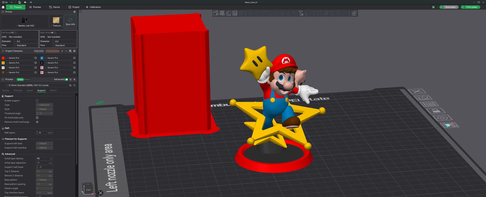Click the Print plate button
This screenshot has height=197, width=486.
(x=472, y=7)
